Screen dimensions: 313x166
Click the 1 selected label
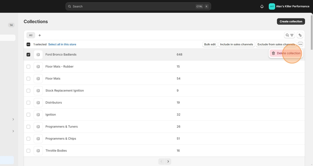[40, 44]
